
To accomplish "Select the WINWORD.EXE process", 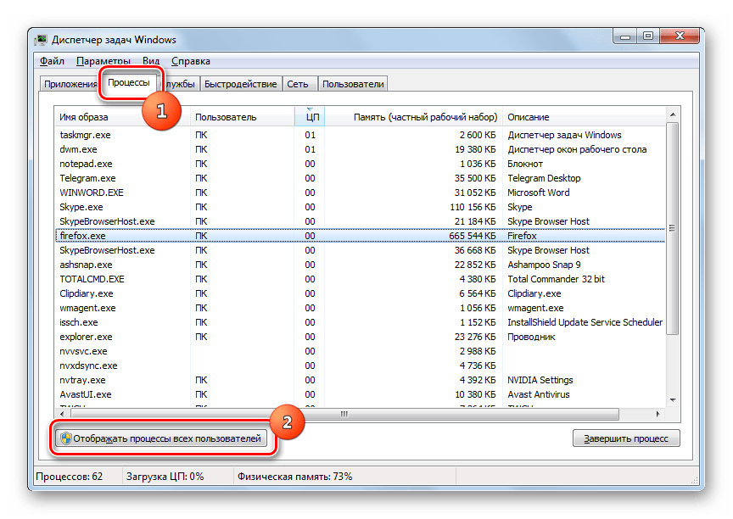I will coord(360,193).
